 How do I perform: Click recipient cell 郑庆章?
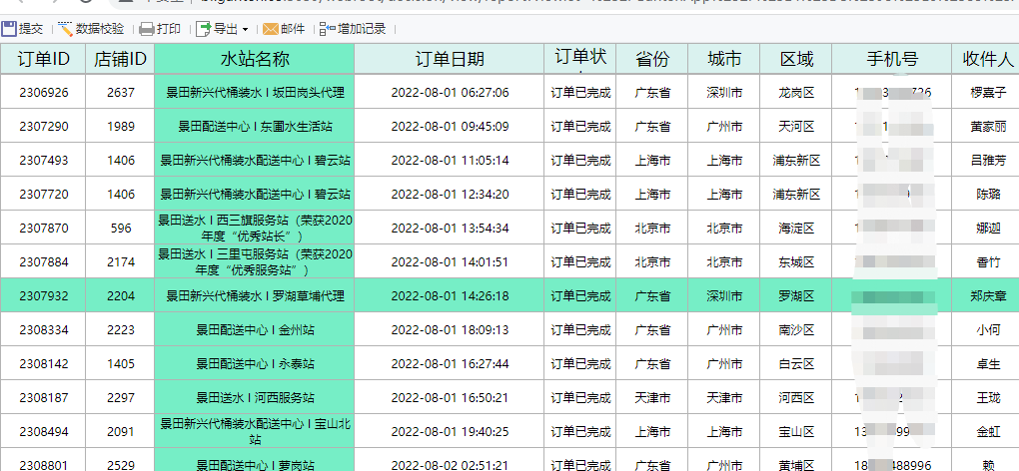[x=987, y=295]
